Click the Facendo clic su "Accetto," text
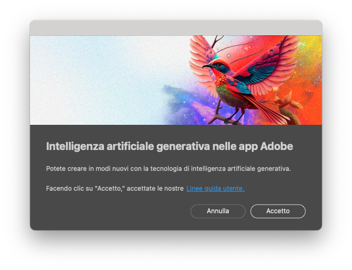 coord(85,189)
